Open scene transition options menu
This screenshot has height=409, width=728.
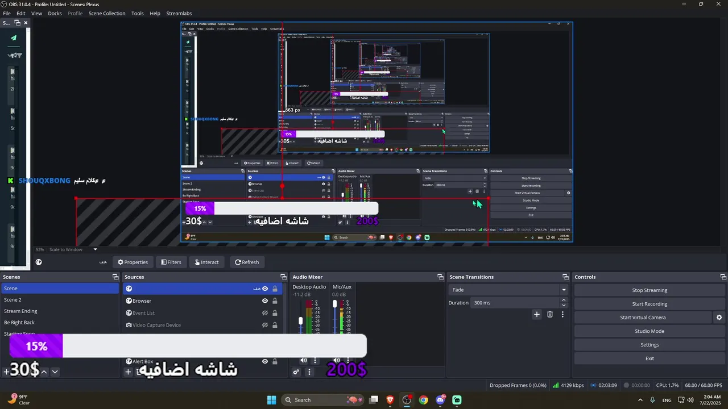tap(562, 315)
